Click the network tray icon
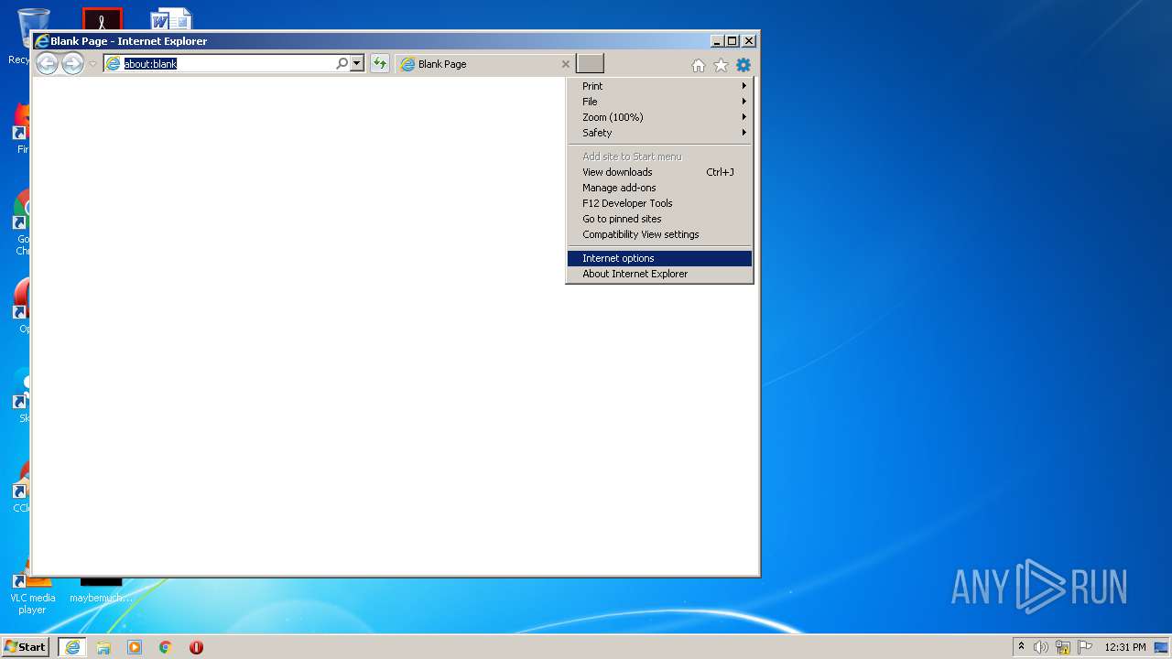Image resolution: width=1172 pixels, height=659 pixels. [1063, 647]
